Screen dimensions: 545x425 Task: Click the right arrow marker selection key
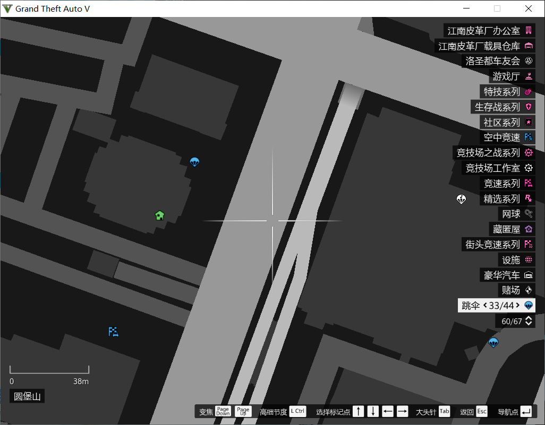click(x=402, y=411)
